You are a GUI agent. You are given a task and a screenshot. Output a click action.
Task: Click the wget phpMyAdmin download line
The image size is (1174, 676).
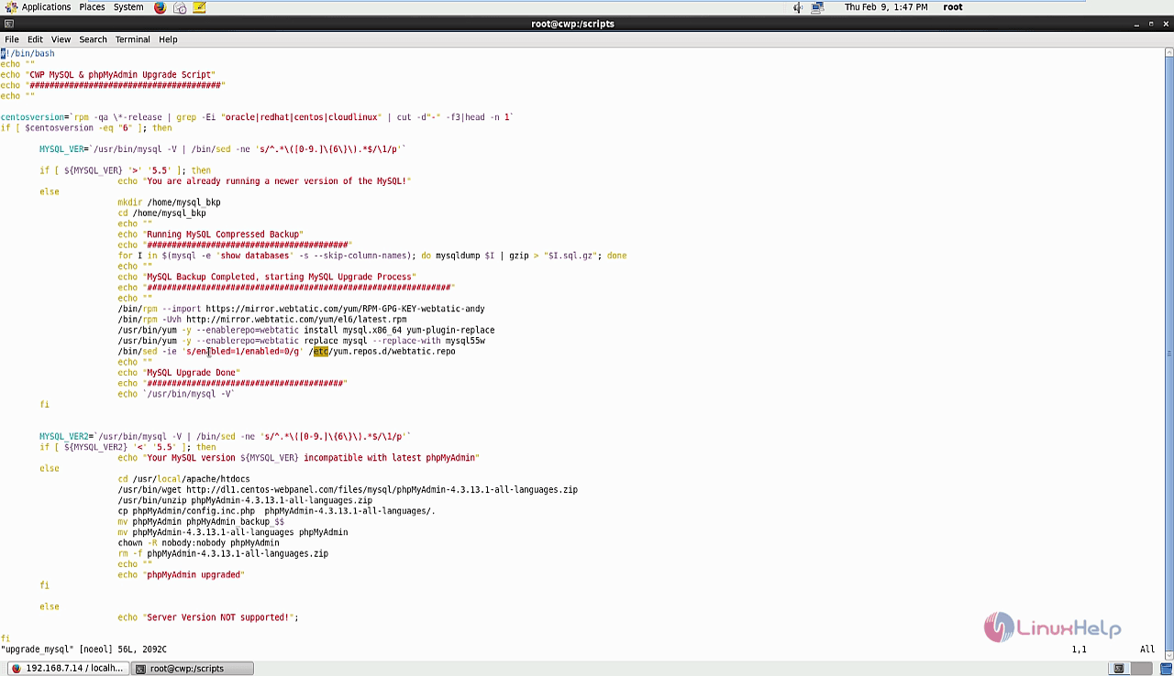click(x=348, y=490)
